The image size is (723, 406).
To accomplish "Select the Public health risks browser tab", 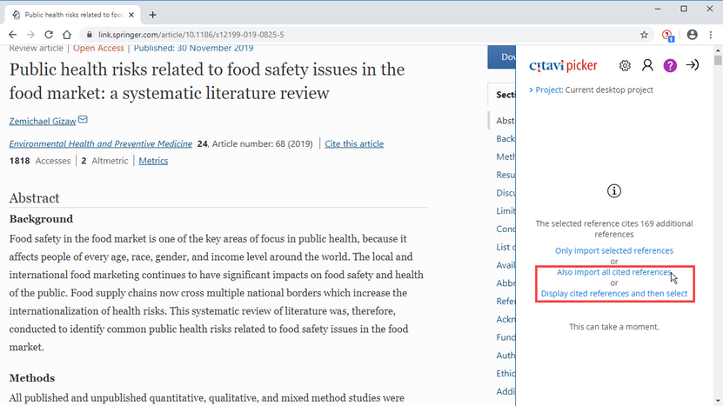I will pyautogui.click(x=73, y=15).
